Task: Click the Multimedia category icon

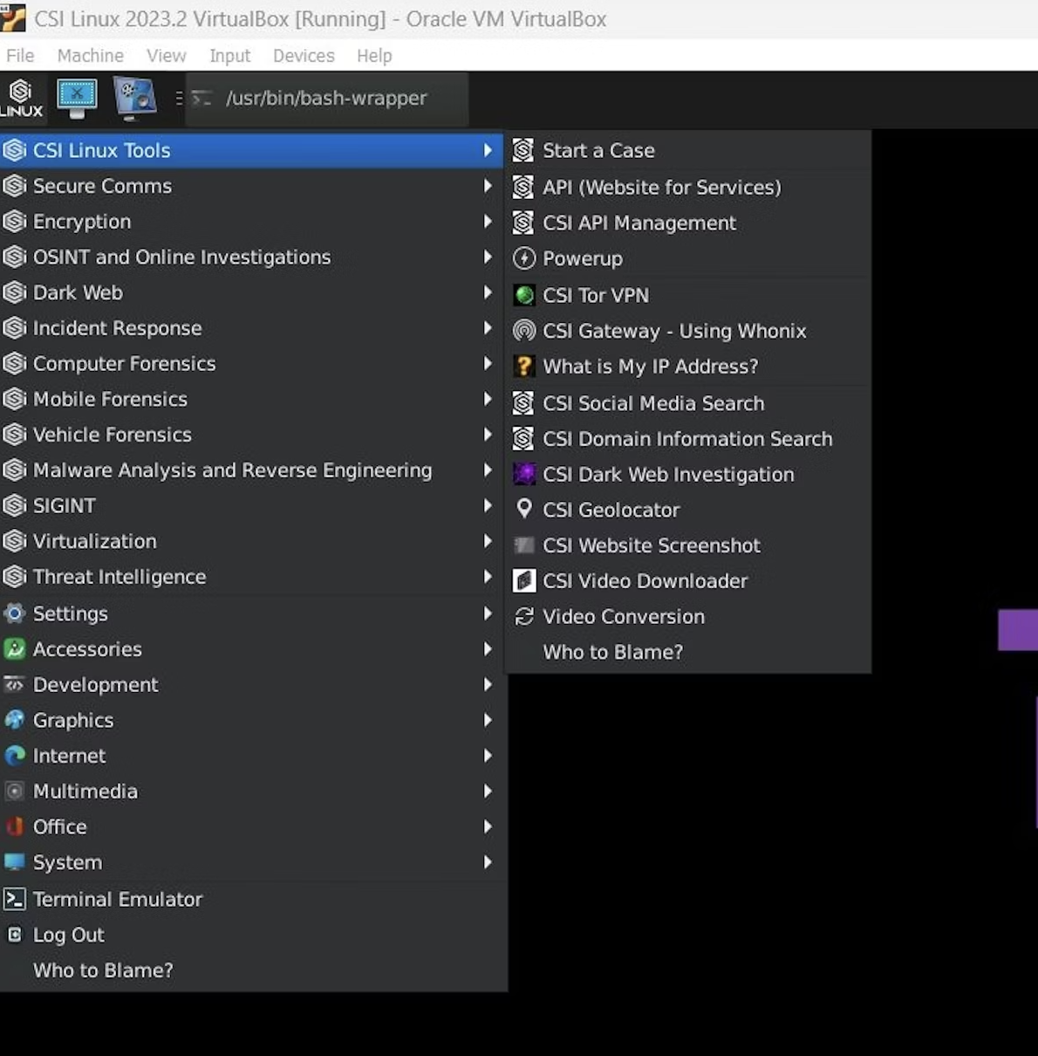Action: coord(14,792)
